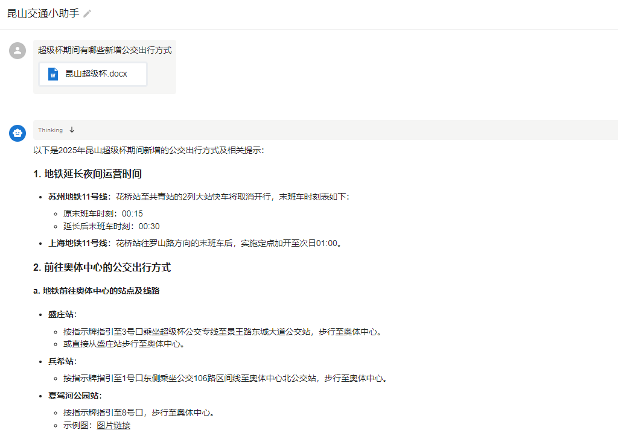Image resolution: width=618 pixels, height=436 pixels.
Task: Click the grey user avatar icon
Action: pyautogui.click(x=18, y=51)
